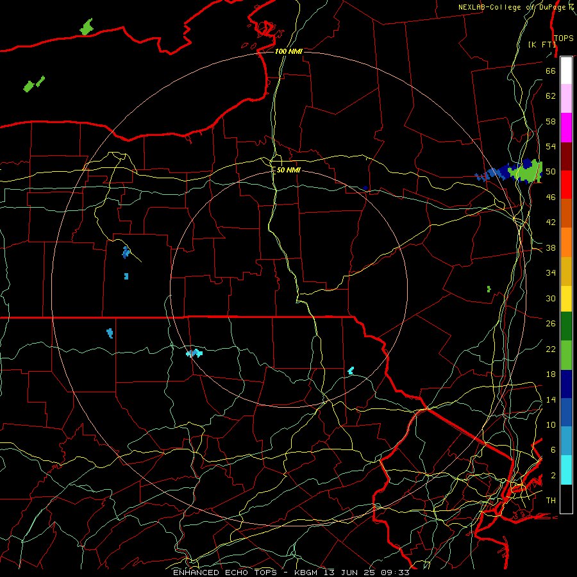Click the small cyan echo southeast of radar center
Viewport: 577px width, 577px height.
coord(351,371)
